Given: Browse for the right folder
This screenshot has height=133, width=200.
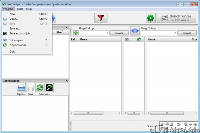Looking at the screenshot, I should [x=187, y=33].
